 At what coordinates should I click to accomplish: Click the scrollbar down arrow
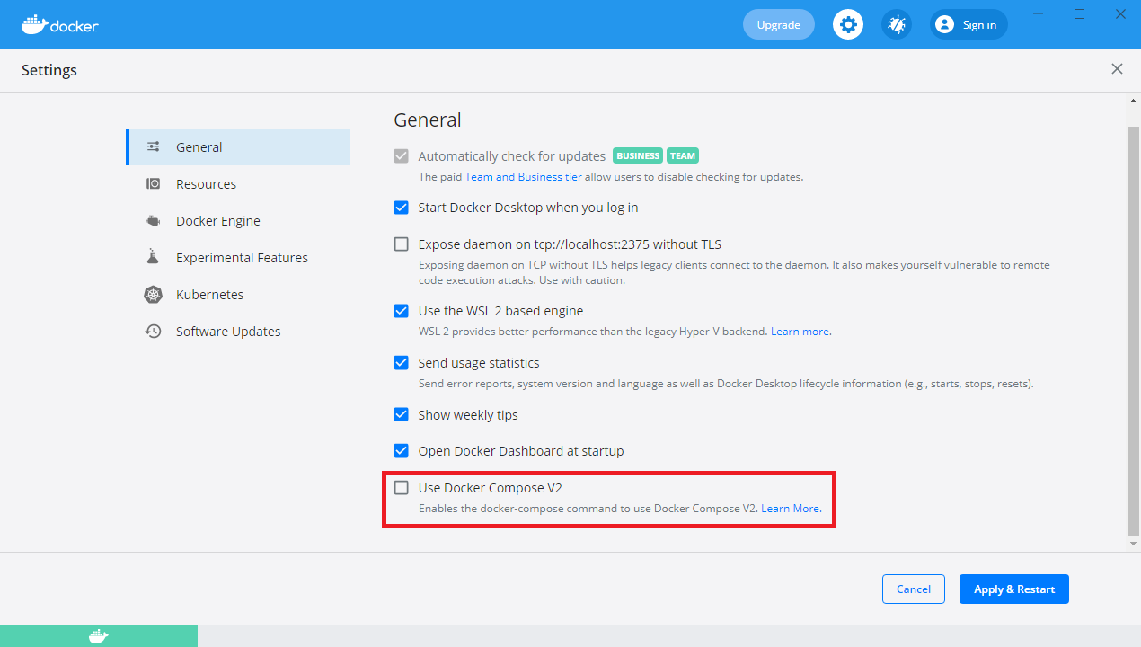pyautogui.click(x=1133, y=543)
